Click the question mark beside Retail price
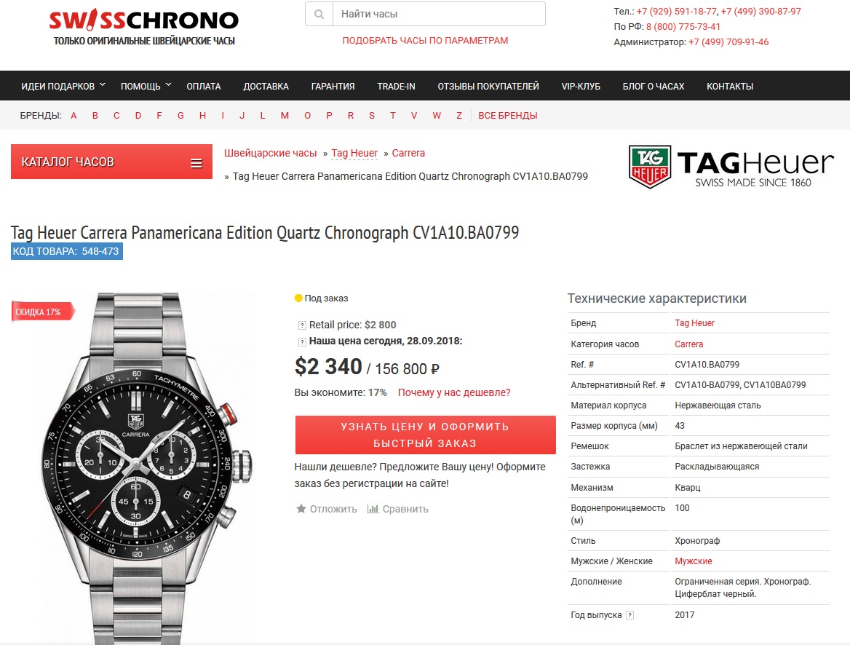This screenshot has width=850, height=645. coord(302,325)
